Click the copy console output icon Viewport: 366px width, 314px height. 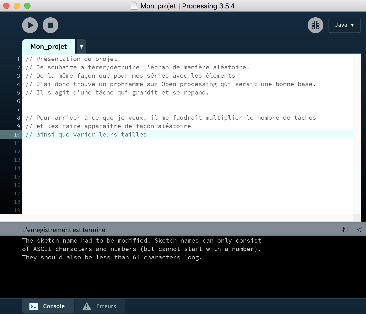click(344, 229)
